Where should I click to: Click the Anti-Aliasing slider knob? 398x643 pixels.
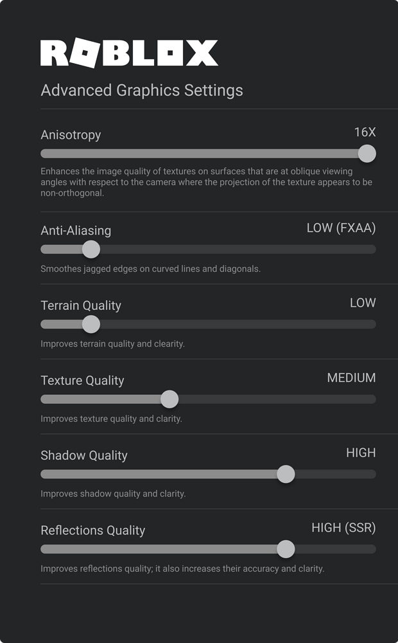click(x=91, y=249)
